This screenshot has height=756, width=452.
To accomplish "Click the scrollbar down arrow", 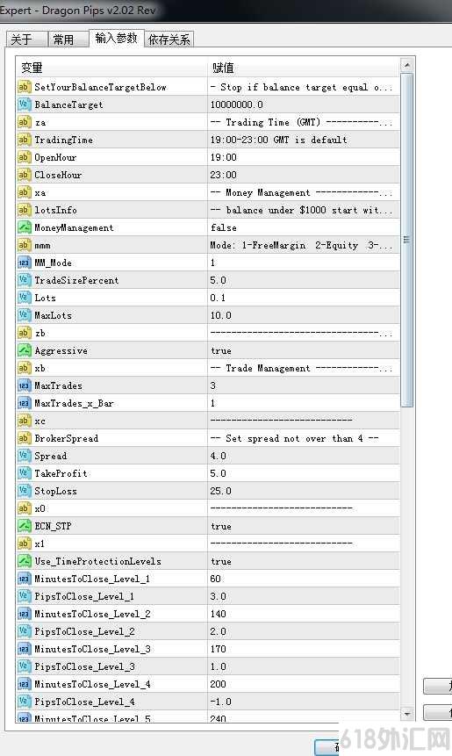I will 407,714.
